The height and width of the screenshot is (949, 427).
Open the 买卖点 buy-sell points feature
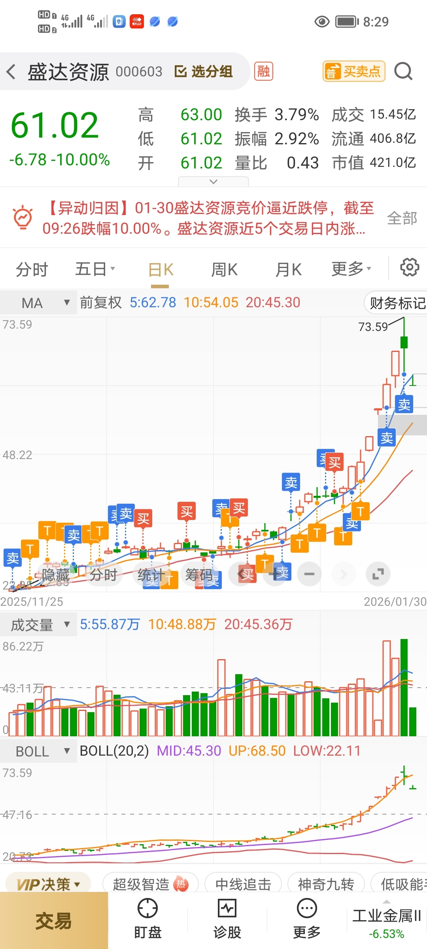click(354, 72)
